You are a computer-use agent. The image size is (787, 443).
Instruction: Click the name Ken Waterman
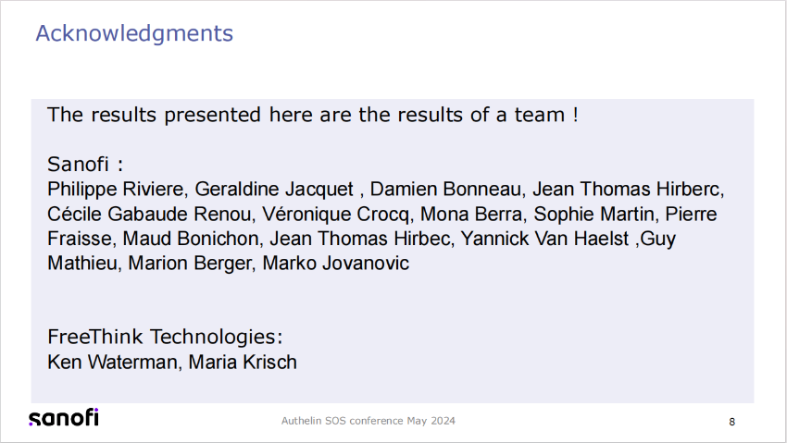click(112, 362)
